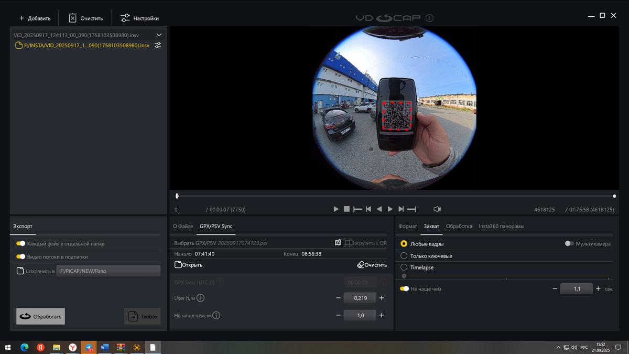Increase the 1,1 seconds value

point(598,288)
